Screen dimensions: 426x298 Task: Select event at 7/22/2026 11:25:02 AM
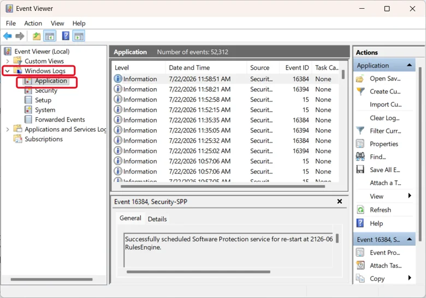click(x=226, y=151)
